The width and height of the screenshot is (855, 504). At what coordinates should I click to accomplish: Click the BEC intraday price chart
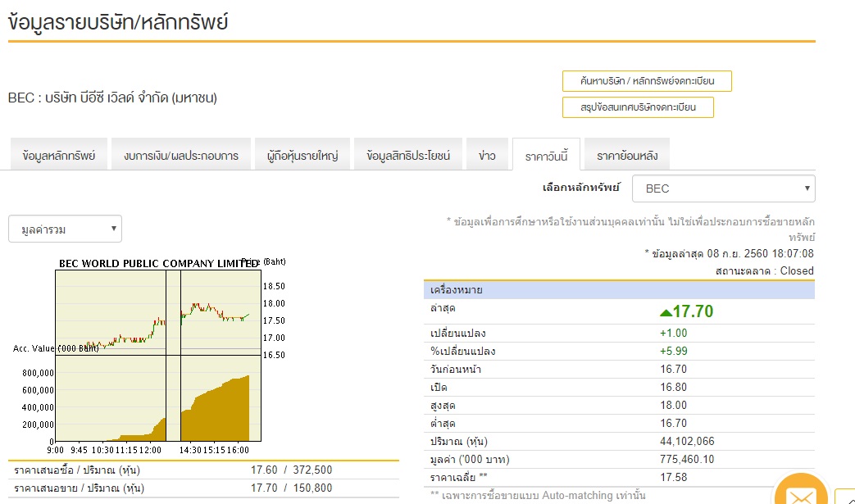point(158,313)
